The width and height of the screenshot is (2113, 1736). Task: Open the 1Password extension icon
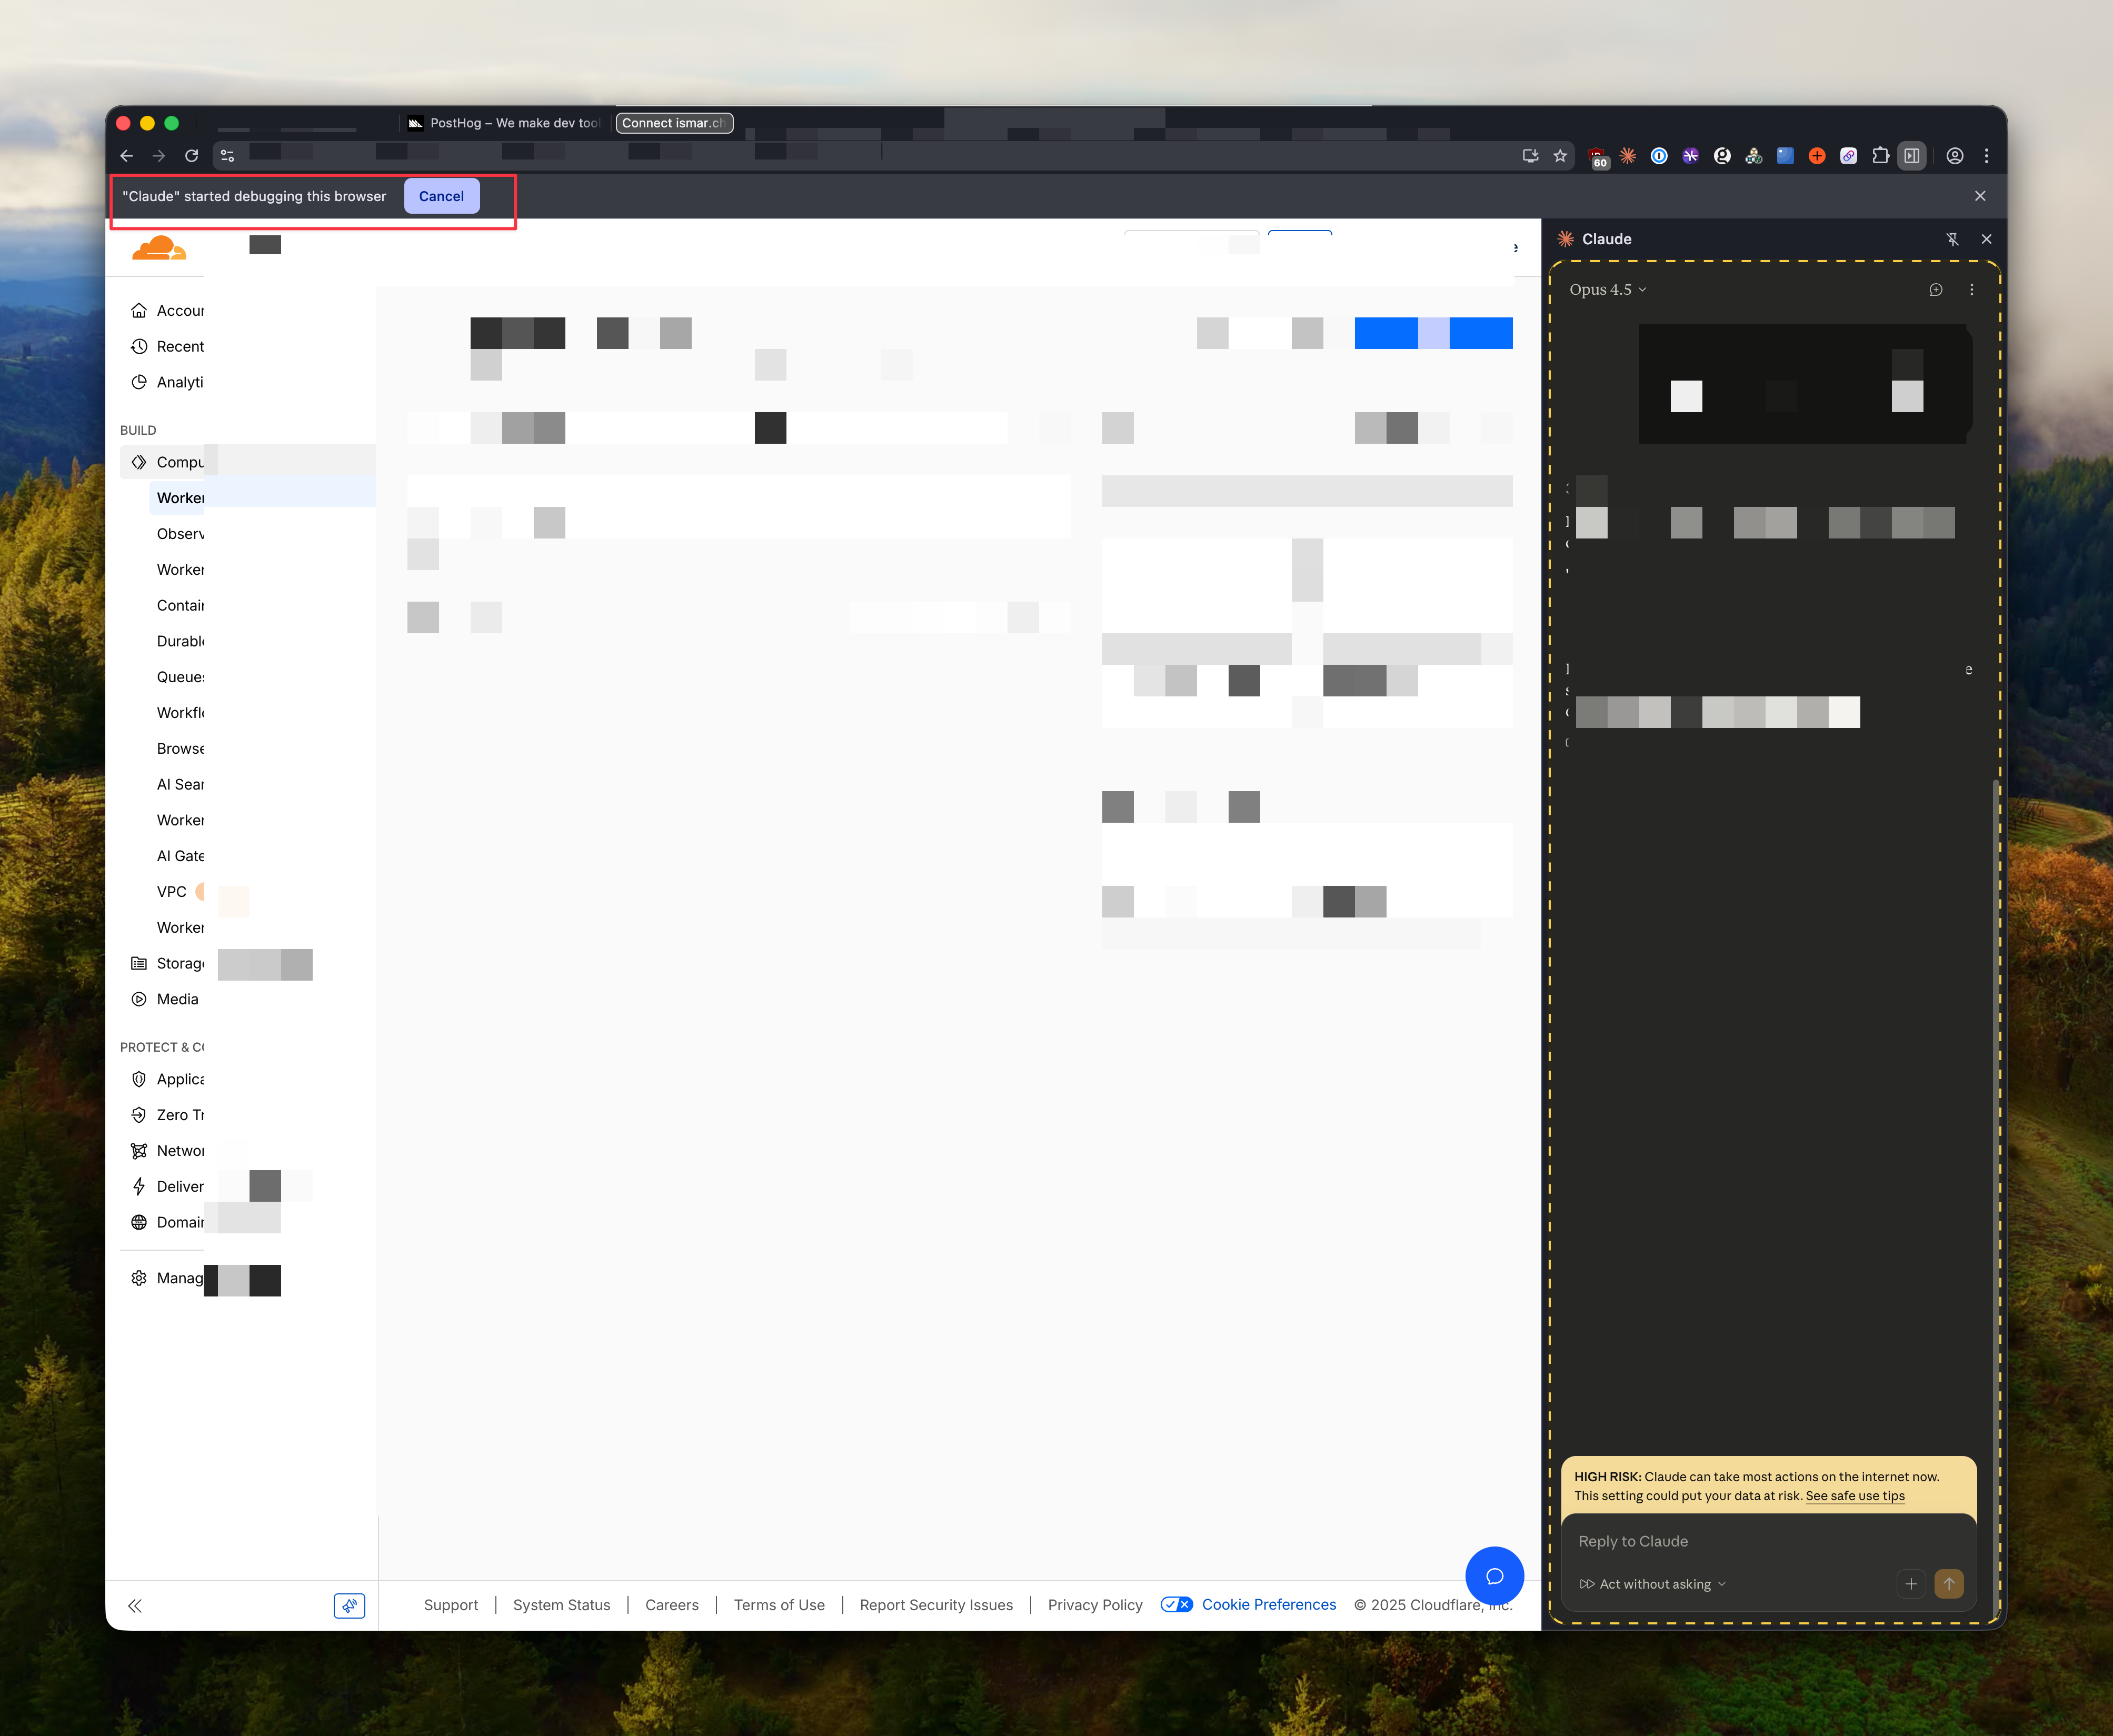[x=1659, y=156]
